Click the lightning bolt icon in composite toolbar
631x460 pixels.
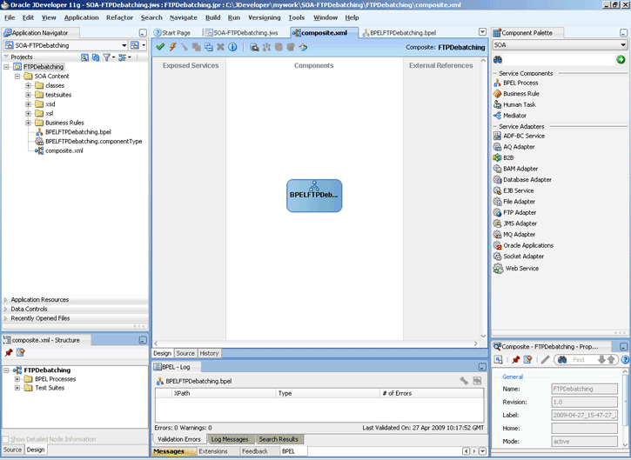coord(172,47)
